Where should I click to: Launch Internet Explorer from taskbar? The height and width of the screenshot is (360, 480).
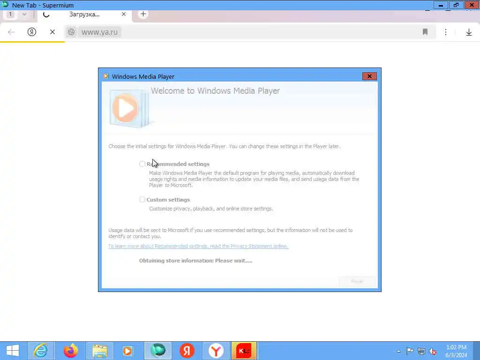click(41, 351)
